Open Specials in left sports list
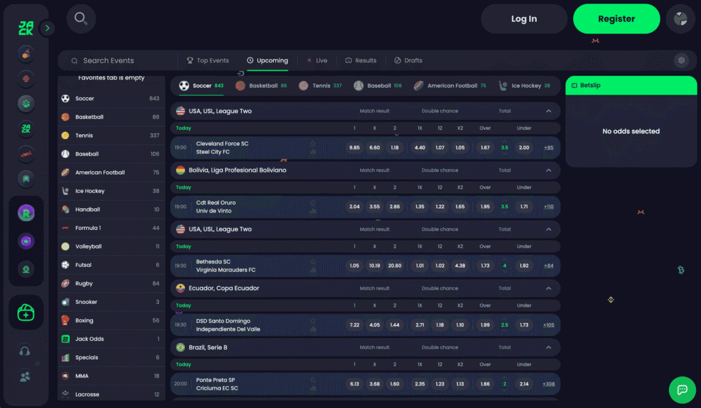 [111, 357]
